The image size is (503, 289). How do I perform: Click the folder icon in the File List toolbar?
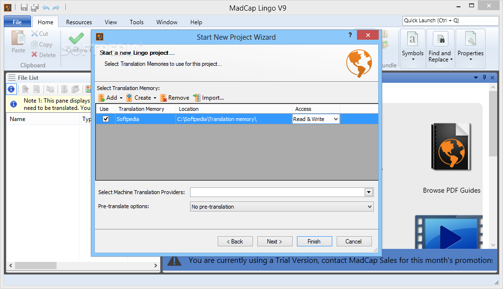(x=50, y=89)
